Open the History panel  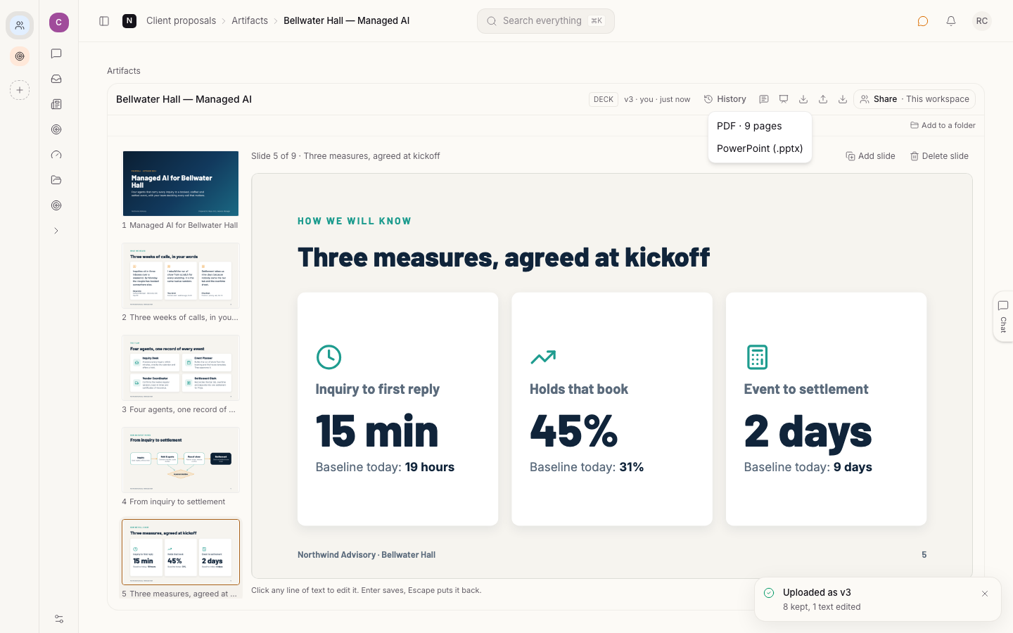(725, 99)
